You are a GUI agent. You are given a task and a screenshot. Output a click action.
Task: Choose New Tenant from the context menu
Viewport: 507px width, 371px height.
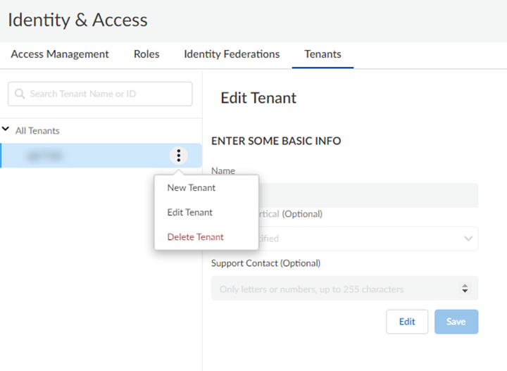pos(192,188)
